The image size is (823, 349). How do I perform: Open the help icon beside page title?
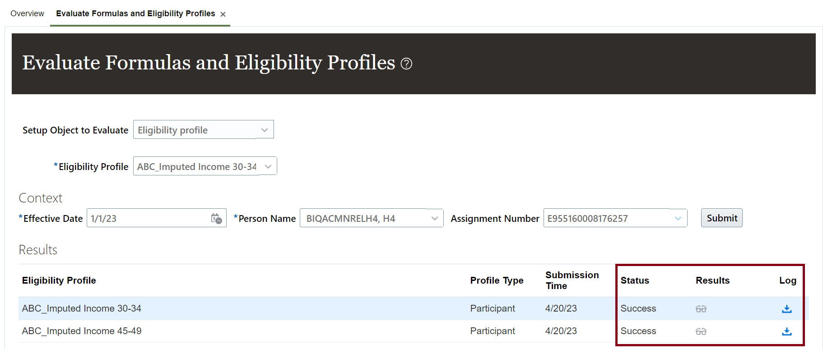[406, 64]
